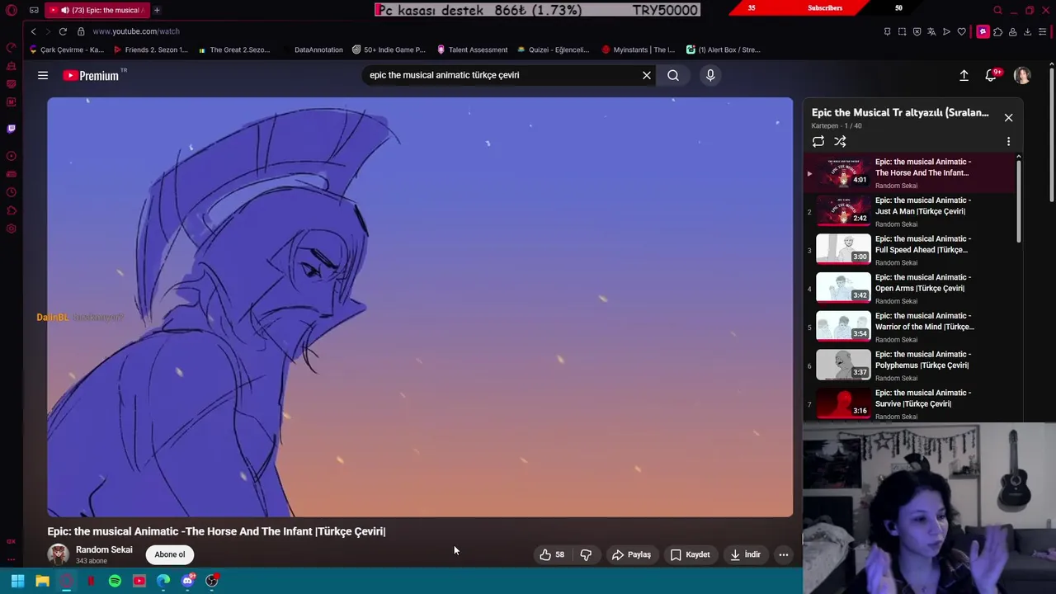
Task: Go back with browser back arrow
Action: pyautogui.click(x=33, y=31)
